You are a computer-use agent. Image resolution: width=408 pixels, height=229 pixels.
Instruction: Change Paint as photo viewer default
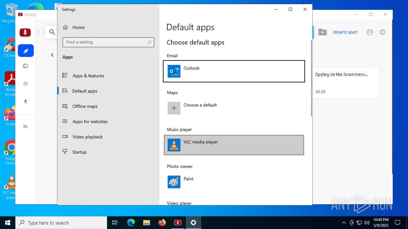click(234, 182)
